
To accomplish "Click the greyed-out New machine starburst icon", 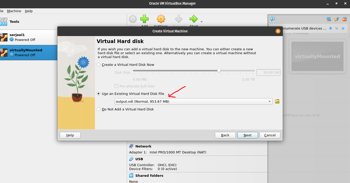I will coord(133,19).
